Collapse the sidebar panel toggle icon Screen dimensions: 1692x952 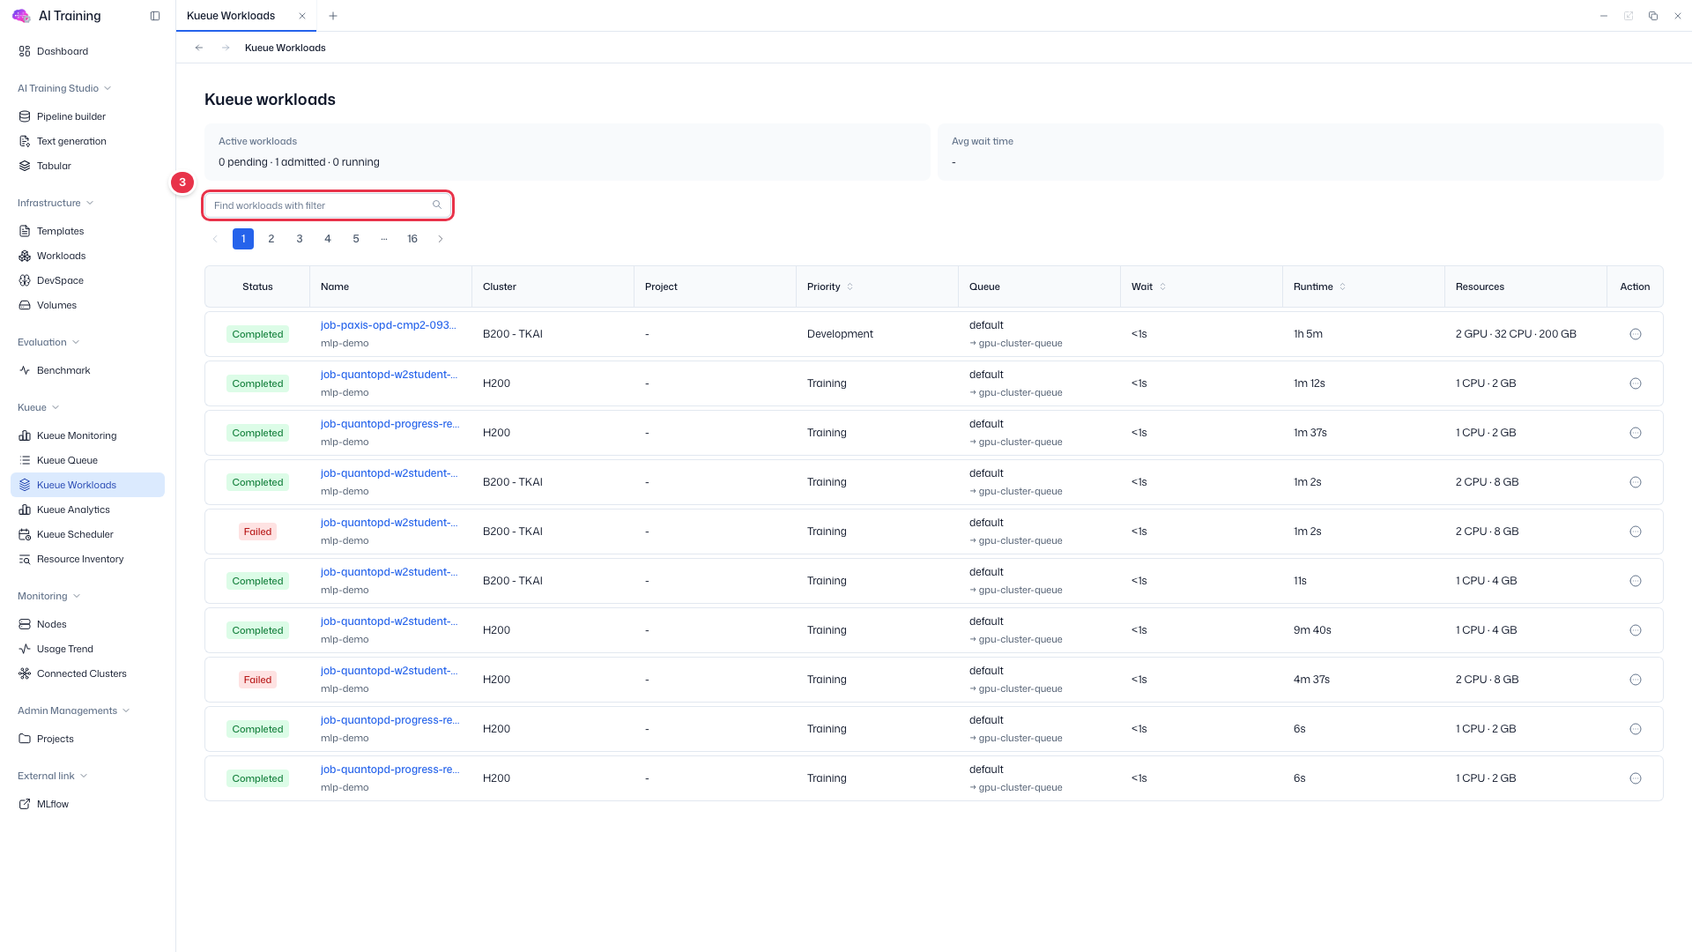click(155, 16)
